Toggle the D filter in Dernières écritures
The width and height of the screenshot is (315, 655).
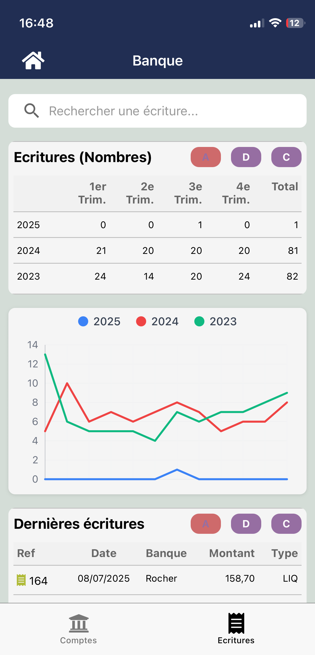coord(246,524)
